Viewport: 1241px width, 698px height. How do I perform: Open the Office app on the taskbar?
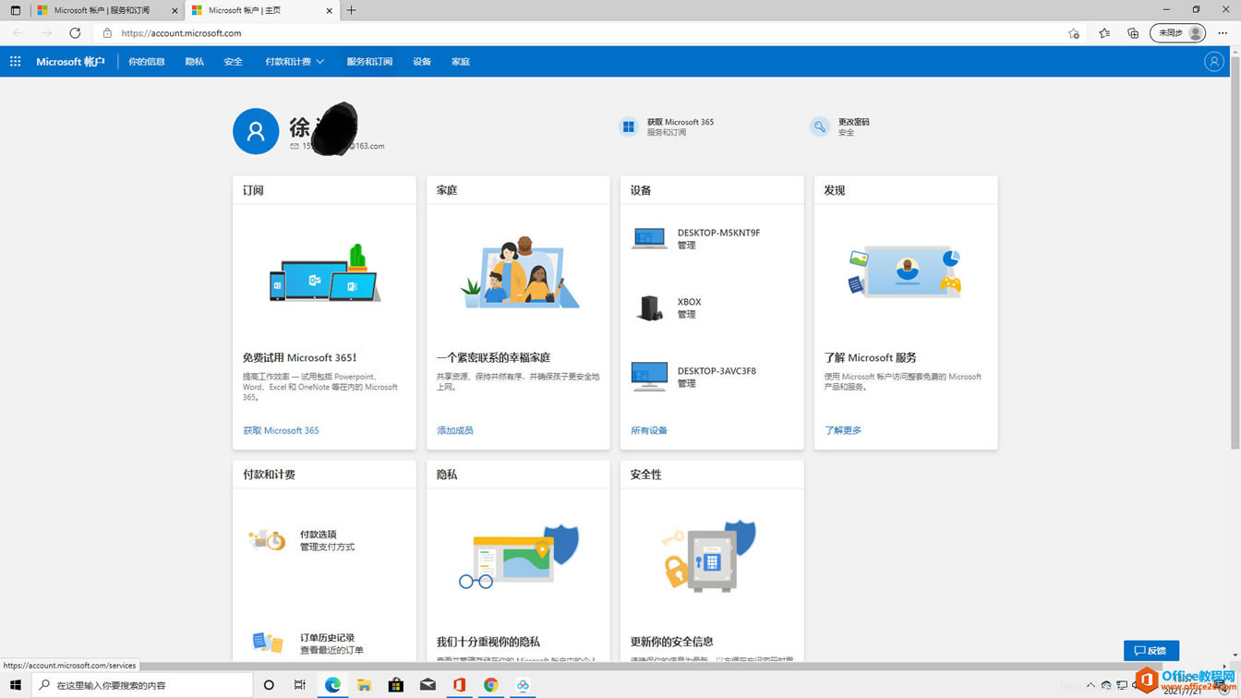459,685
